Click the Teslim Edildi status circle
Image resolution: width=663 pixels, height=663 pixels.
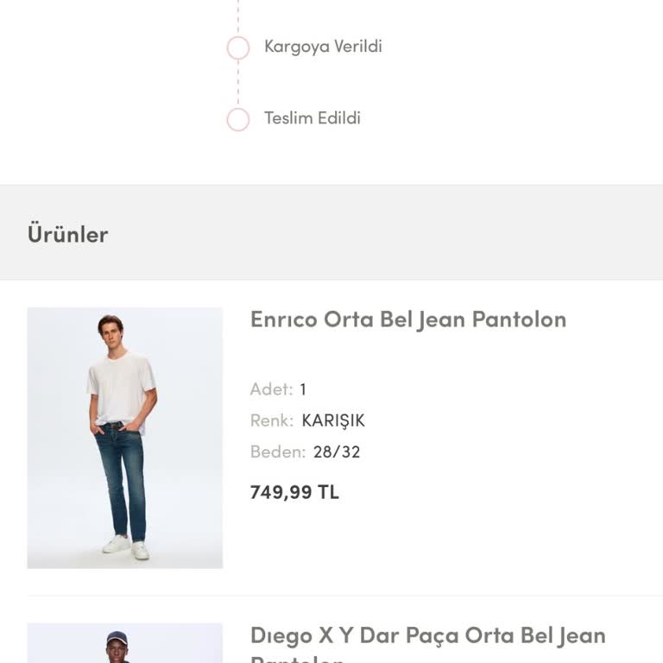238,119
